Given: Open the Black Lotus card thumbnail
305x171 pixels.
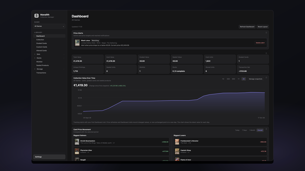Looking at the screenshot, I should pyautogui.click(x=77, y=43).
